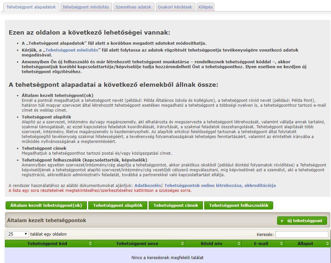Sort by E-mail column header
The width and height of the screenshot is (331, 263).
pyautogui.click(x=263, y=244)
